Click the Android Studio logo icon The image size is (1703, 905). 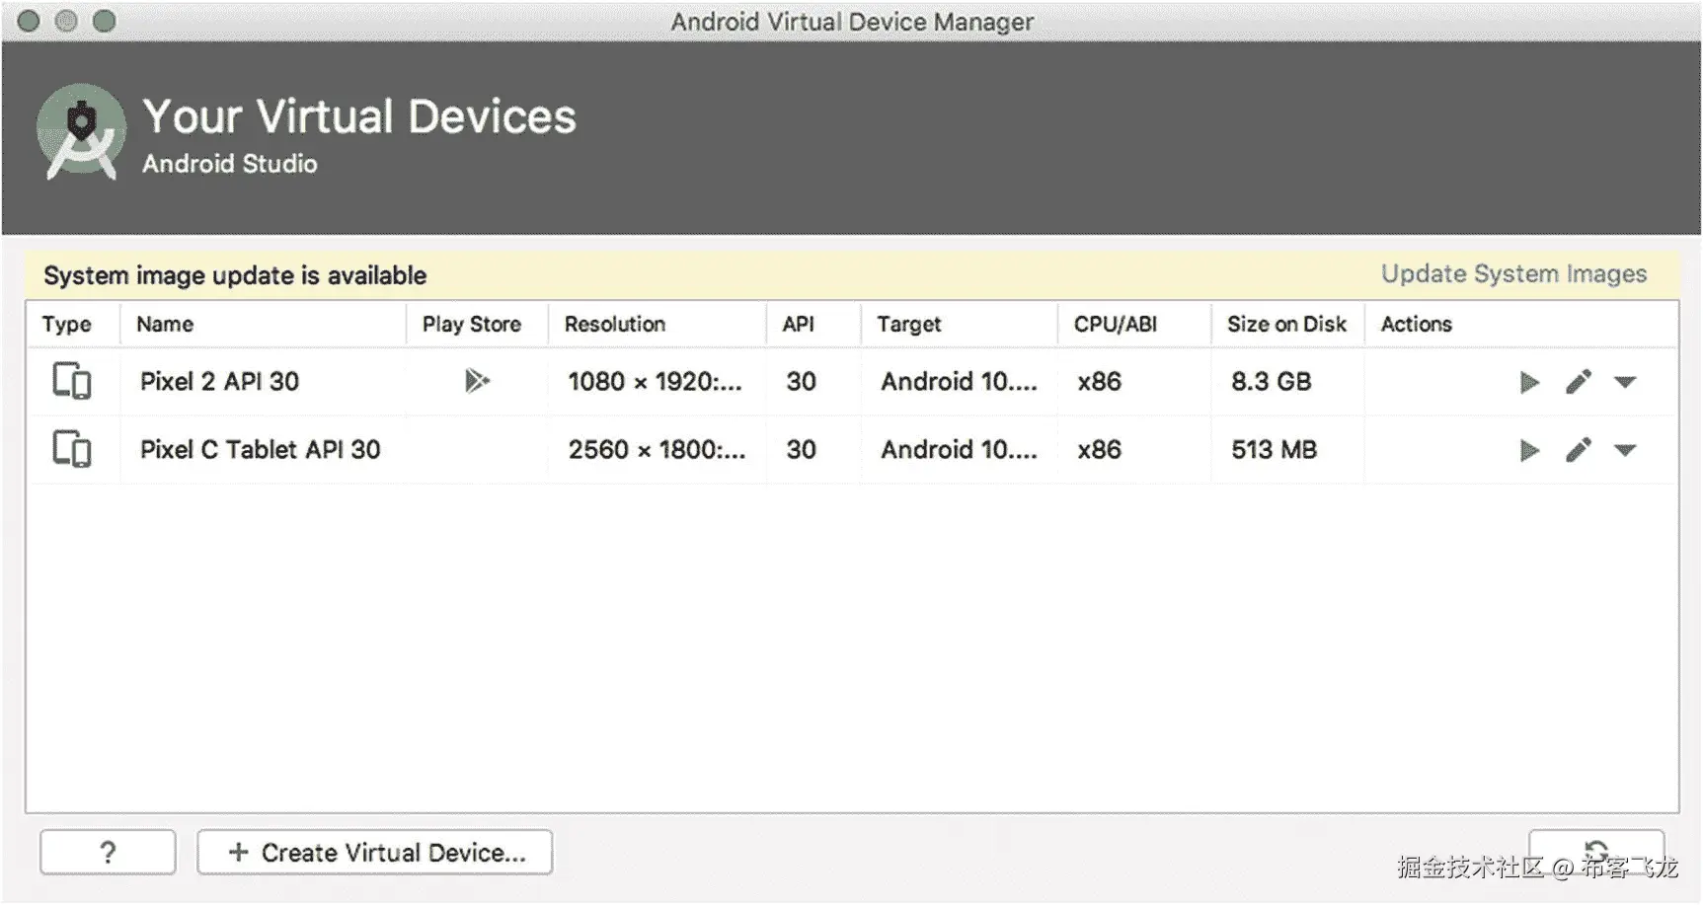tap(81, 132)
